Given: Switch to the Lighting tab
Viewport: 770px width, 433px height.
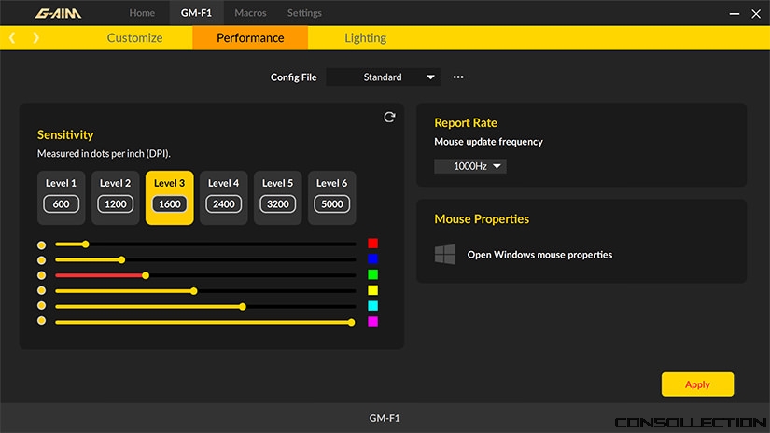Looking at the screenshot, I should (365, 38).
